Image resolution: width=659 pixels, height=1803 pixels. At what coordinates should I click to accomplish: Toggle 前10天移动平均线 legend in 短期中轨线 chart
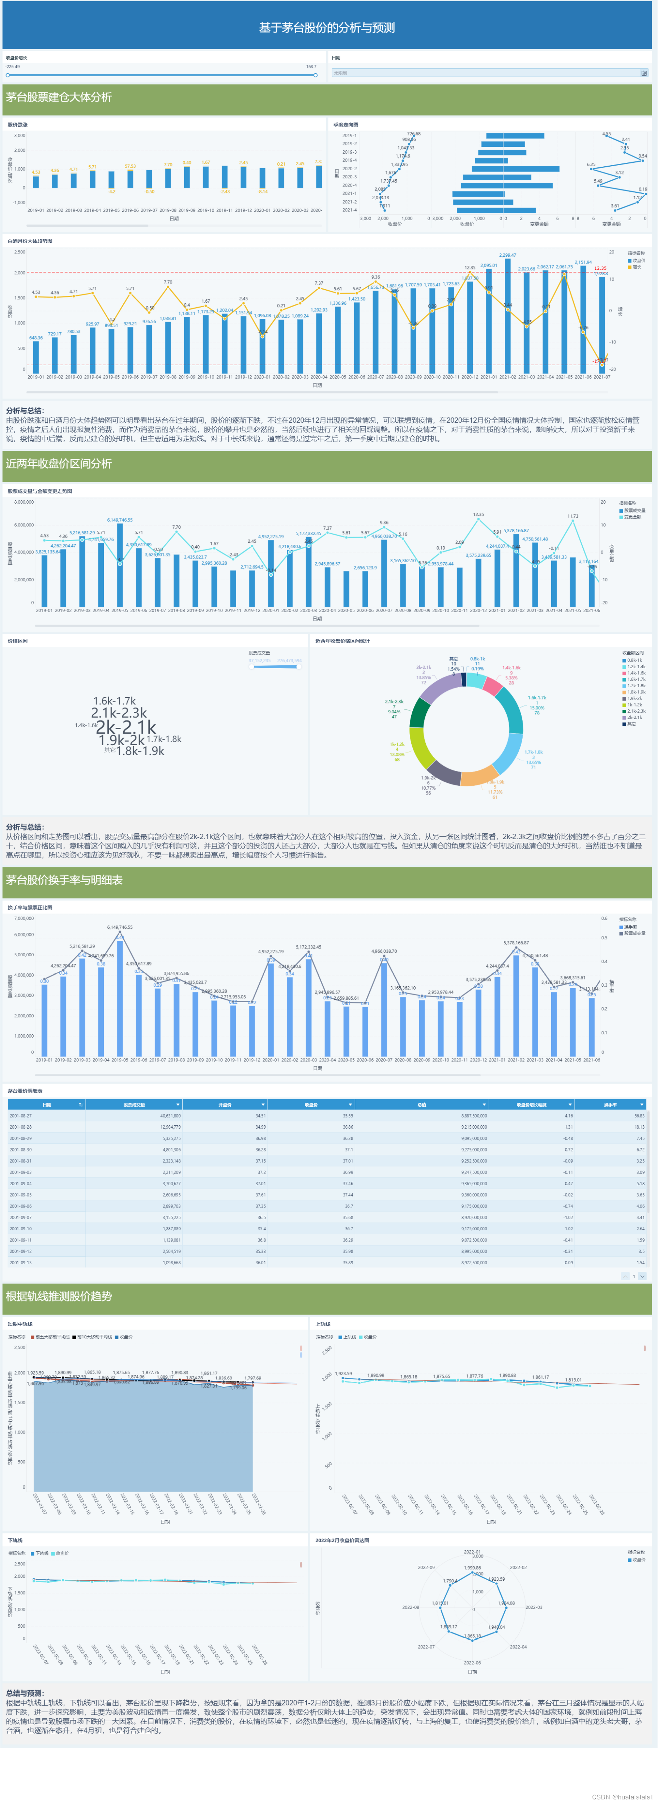[93, 1337]
